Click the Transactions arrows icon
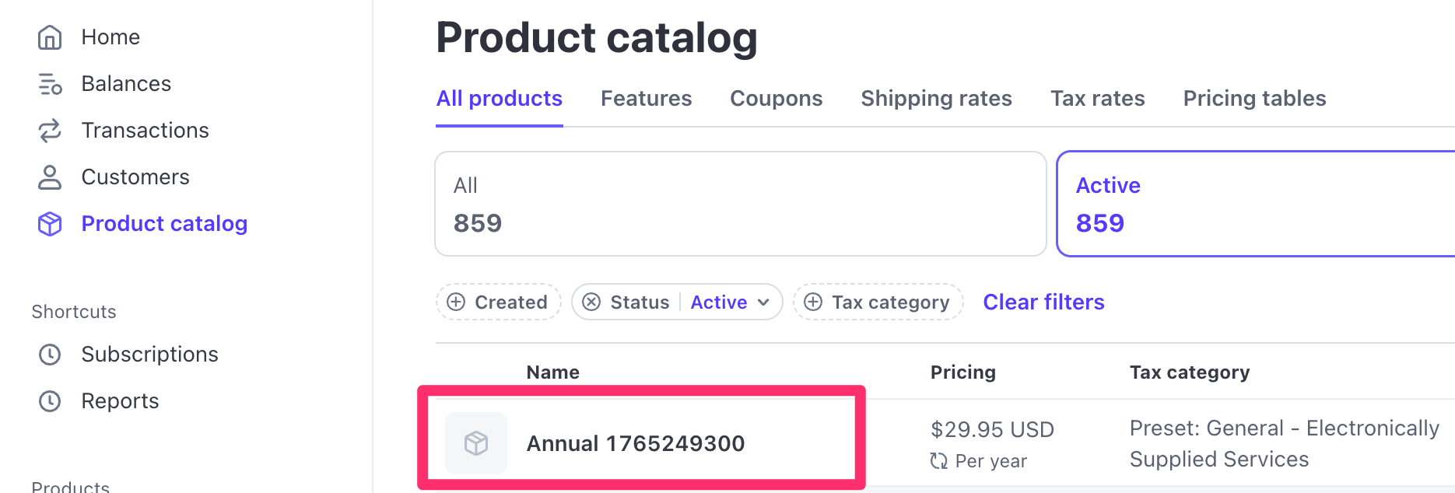The height and width of the screenshot is (493, 1455). tap(50, 131)
